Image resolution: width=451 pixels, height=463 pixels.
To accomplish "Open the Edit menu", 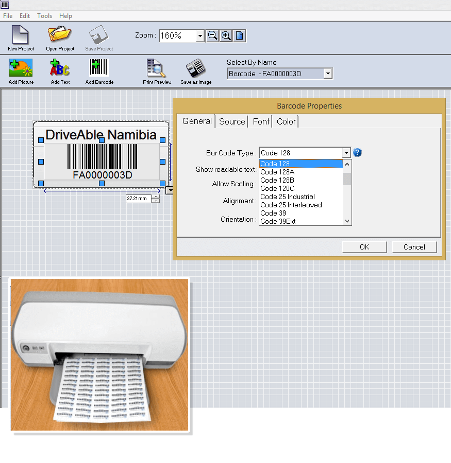I will pos(25,16).
